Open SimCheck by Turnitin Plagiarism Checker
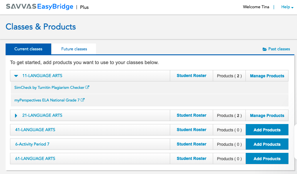 point(49,88)
